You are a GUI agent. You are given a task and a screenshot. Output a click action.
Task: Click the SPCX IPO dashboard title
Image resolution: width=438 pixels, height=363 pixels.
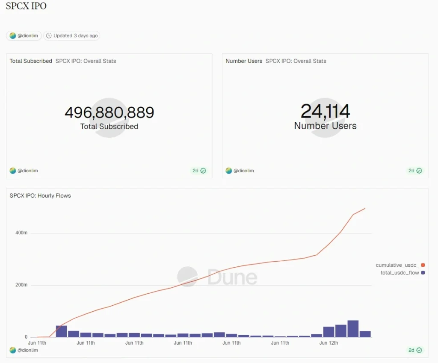pos(26,6)
